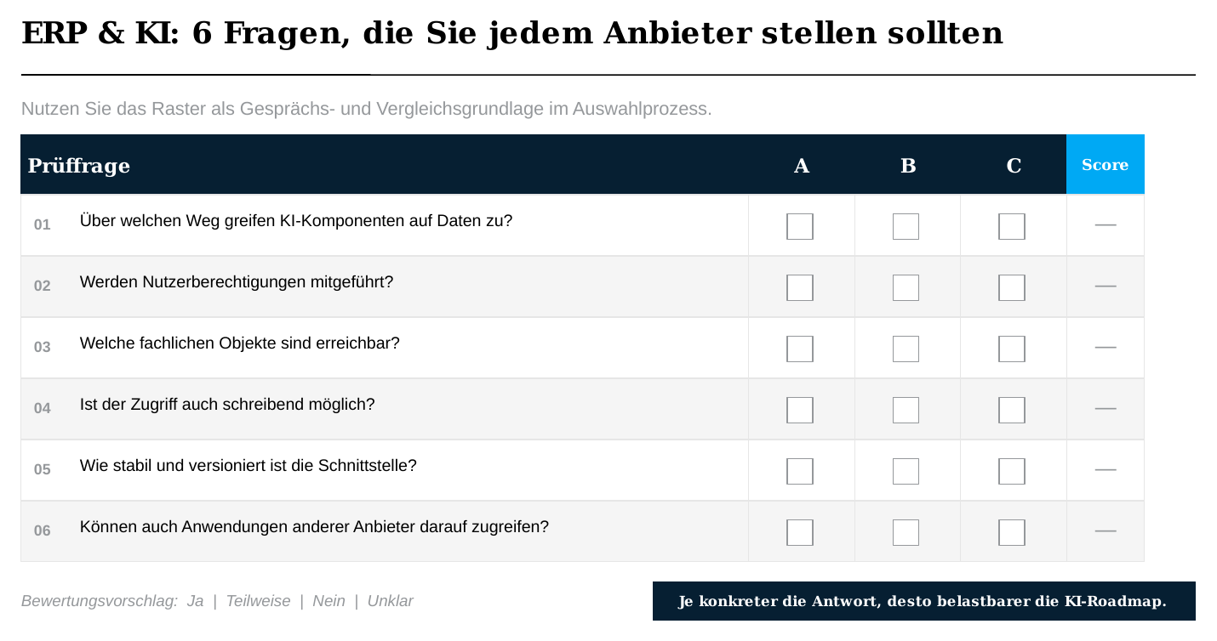Check box A for question 01
This screenshot has width=1217, height=641.
click(x=800, y=227)
